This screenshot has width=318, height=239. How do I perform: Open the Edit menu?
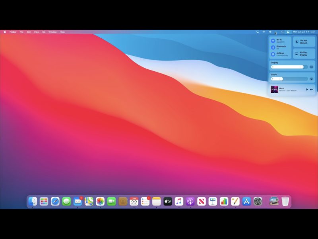(29, 32)
